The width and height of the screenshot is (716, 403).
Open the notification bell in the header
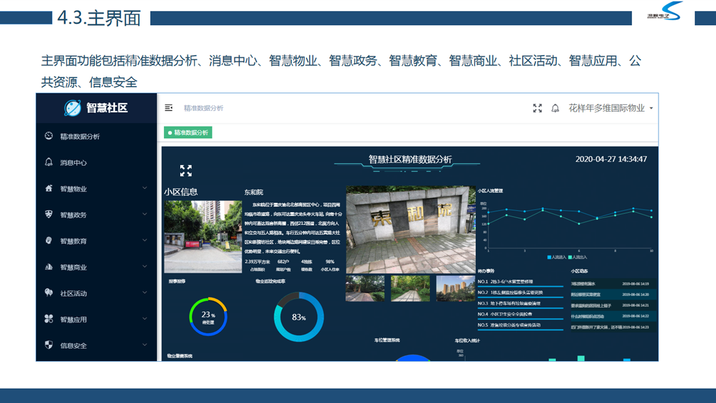pos(555,108)
